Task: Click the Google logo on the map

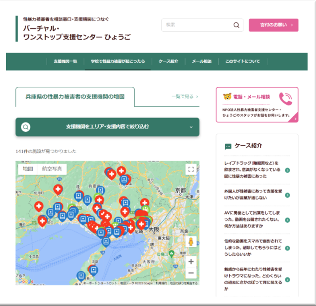Action: tap(26, 281)
